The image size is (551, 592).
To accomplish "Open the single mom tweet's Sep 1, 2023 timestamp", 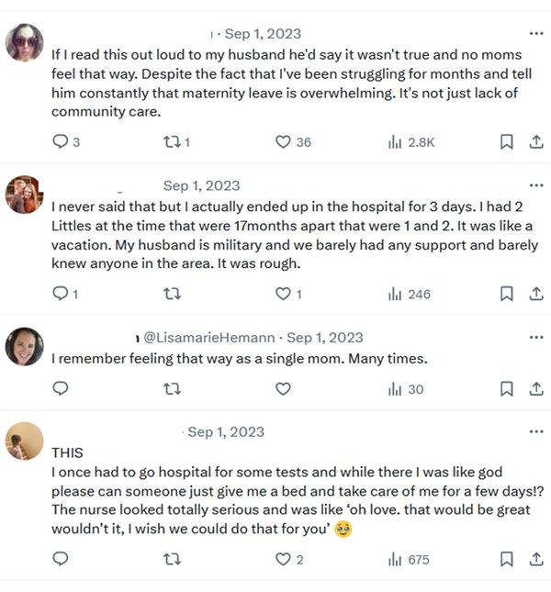I will coord(325,338).
